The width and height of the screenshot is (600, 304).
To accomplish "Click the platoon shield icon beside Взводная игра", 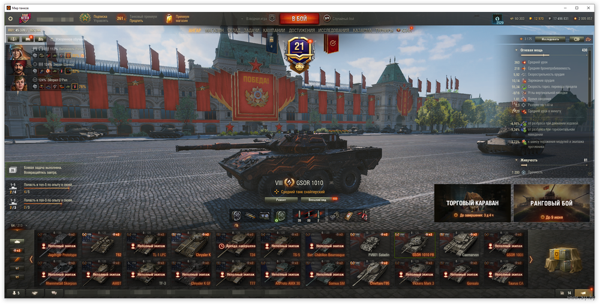I will (272, 18).
